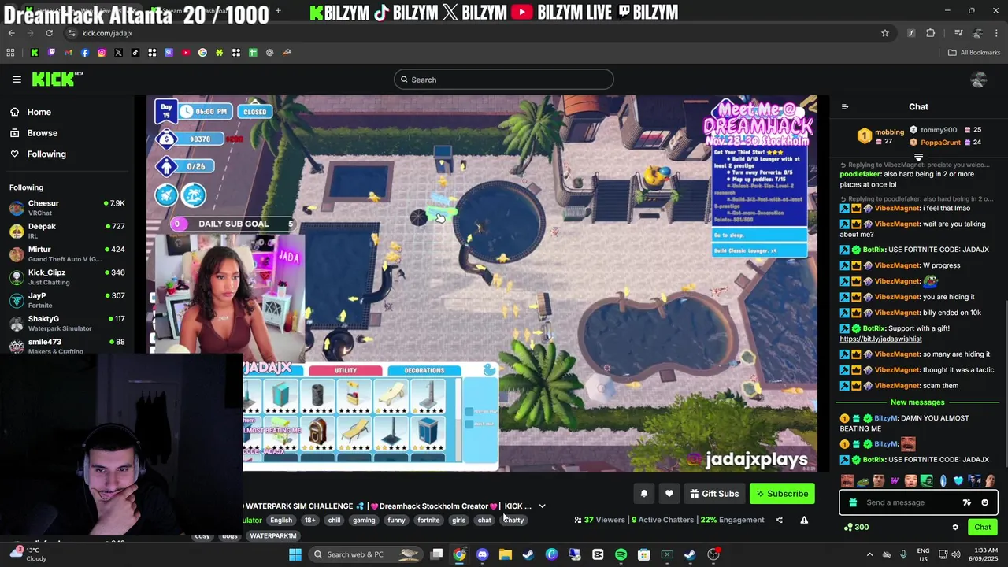Click the report warning triangle icon
The width and height of the screenshot is (1008, 567).
(x=804, y=520)
